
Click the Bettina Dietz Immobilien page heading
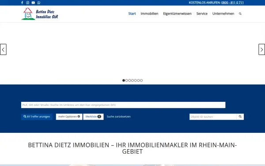132,148
